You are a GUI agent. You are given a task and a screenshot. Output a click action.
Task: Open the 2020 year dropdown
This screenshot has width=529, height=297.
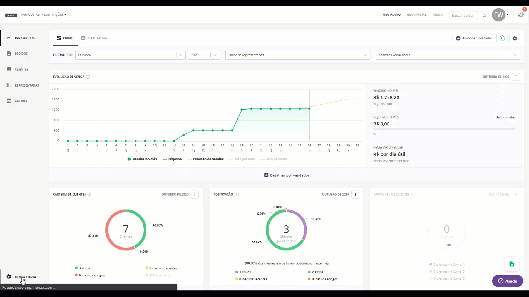coord(204,55)
